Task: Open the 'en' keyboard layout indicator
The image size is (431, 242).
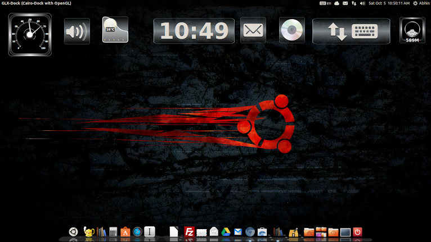Action: 325,3
